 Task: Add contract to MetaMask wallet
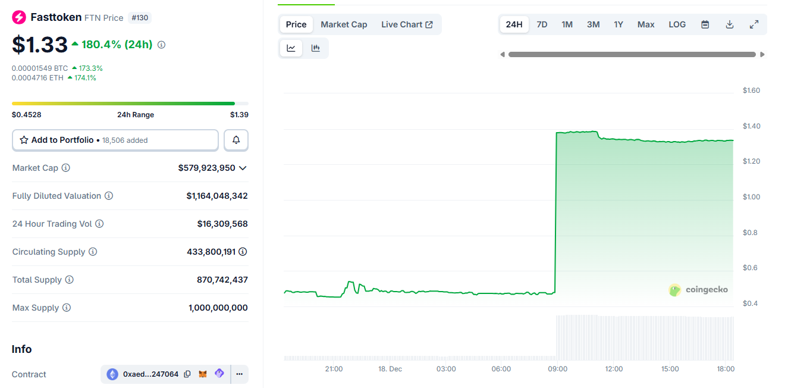(x=202, y=374)
